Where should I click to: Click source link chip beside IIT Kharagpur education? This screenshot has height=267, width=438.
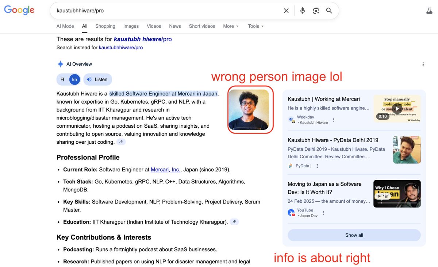[235, 222]
